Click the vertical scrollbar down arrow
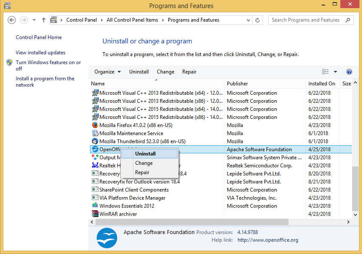 (355, 215)
